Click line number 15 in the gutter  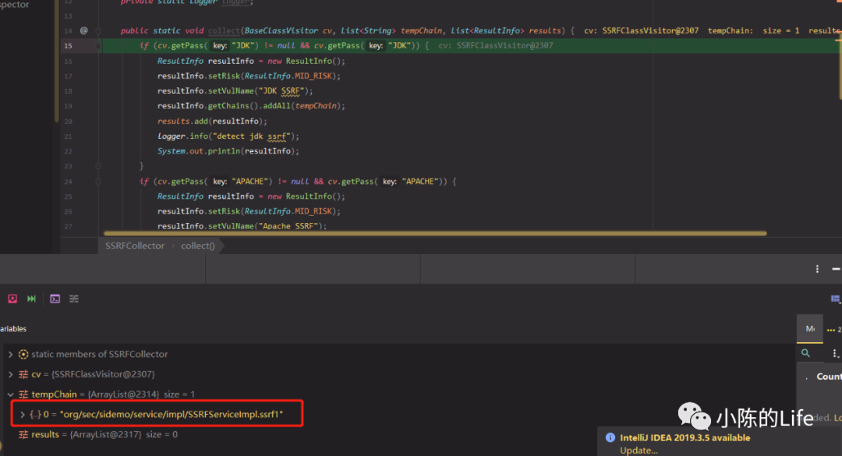(x=68, y=46)
